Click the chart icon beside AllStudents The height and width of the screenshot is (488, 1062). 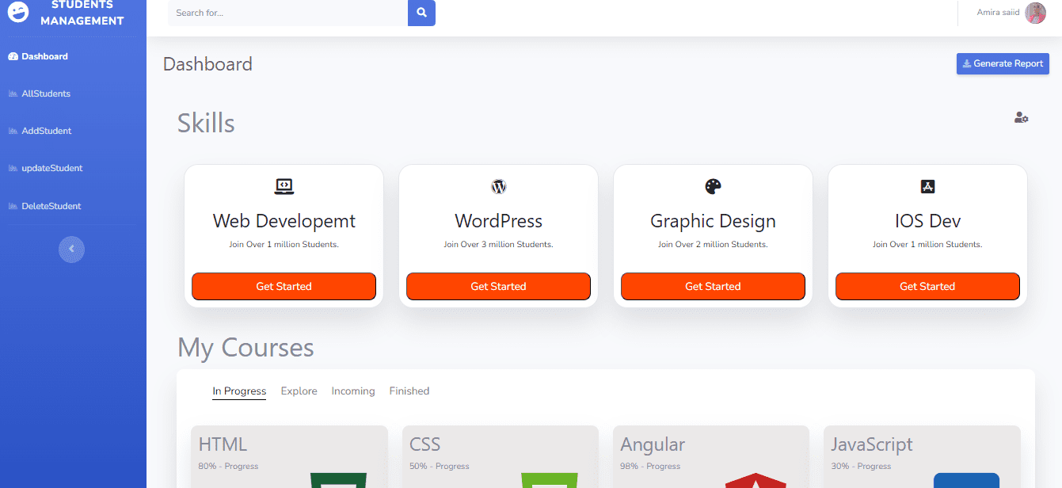pyautogui.click(x=13, y=93)
